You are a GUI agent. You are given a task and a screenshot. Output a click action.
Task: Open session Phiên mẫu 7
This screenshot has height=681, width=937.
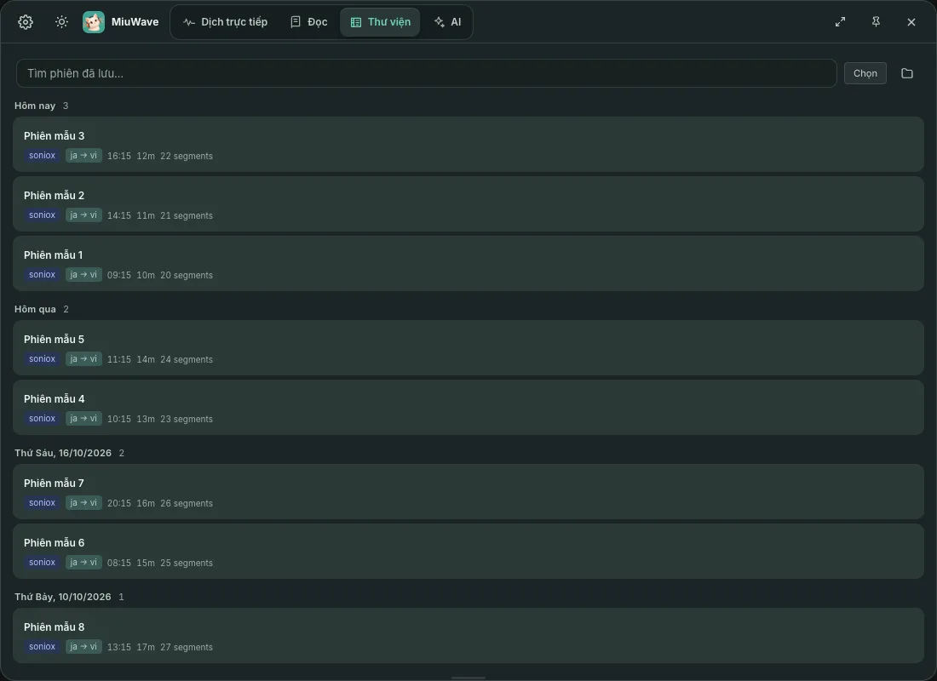(x=468, y=492)
